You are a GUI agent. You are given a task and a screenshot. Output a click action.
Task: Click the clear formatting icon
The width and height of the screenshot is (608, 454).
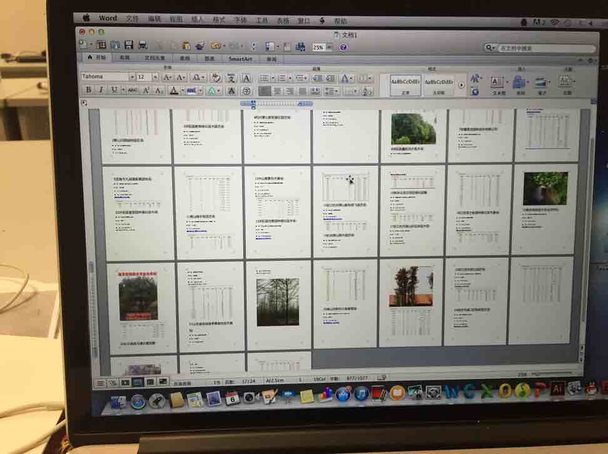pos(216,78)
